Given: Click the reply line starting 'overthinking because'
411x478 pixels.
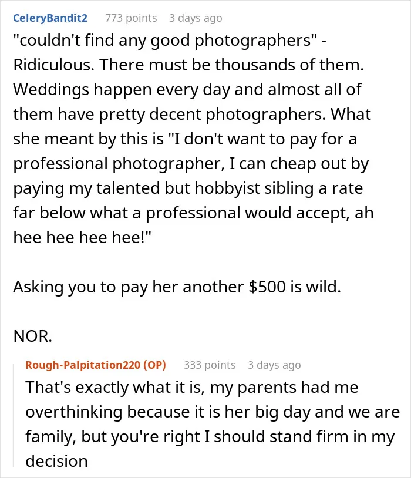Looking at the screenshot, I should tap(213, 412).
